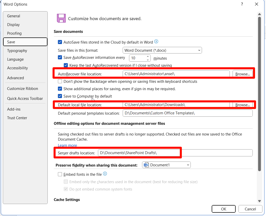This screenshot has height=216, width=266.
Task: Open Customize Ribbon settings
Action: pyautogui.click(x=25, y=88)
